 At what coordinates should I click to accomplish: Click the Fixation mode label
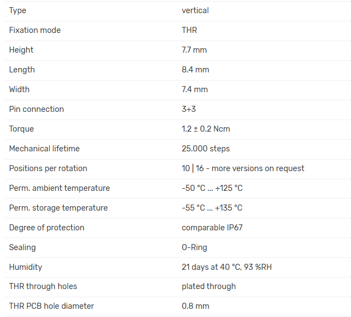click(x=35, y=30)
